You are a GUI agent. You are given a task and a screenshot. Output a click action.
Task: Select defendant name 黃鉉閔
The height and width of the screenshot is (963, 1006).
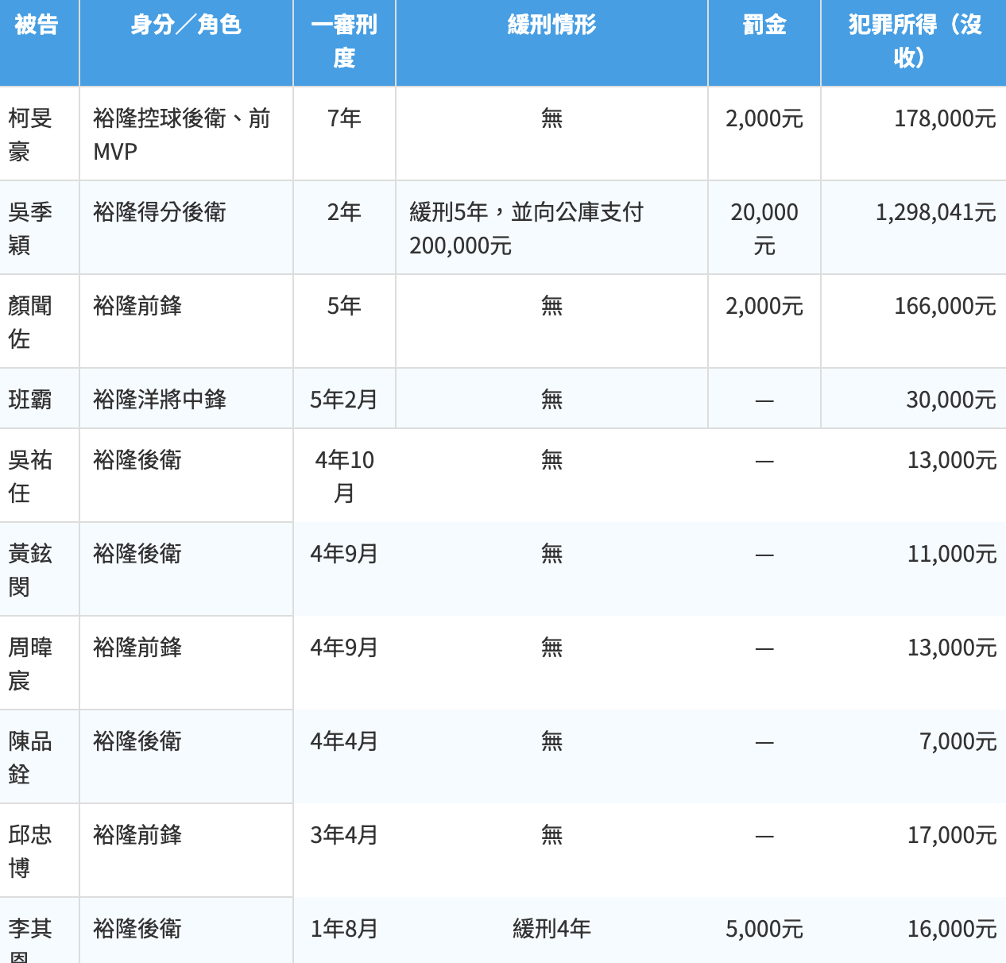[30, 570]
